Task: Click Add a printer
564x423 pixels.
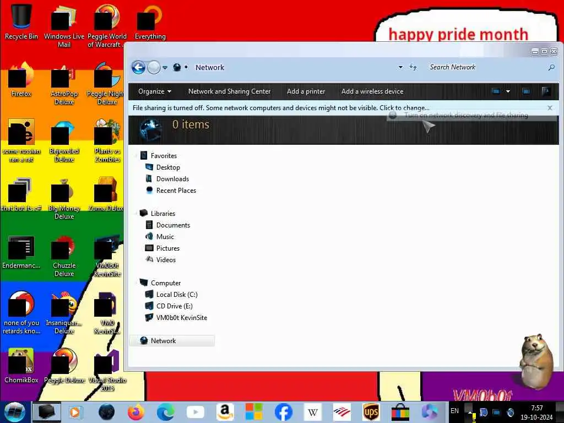Action: tap(306, 91)
